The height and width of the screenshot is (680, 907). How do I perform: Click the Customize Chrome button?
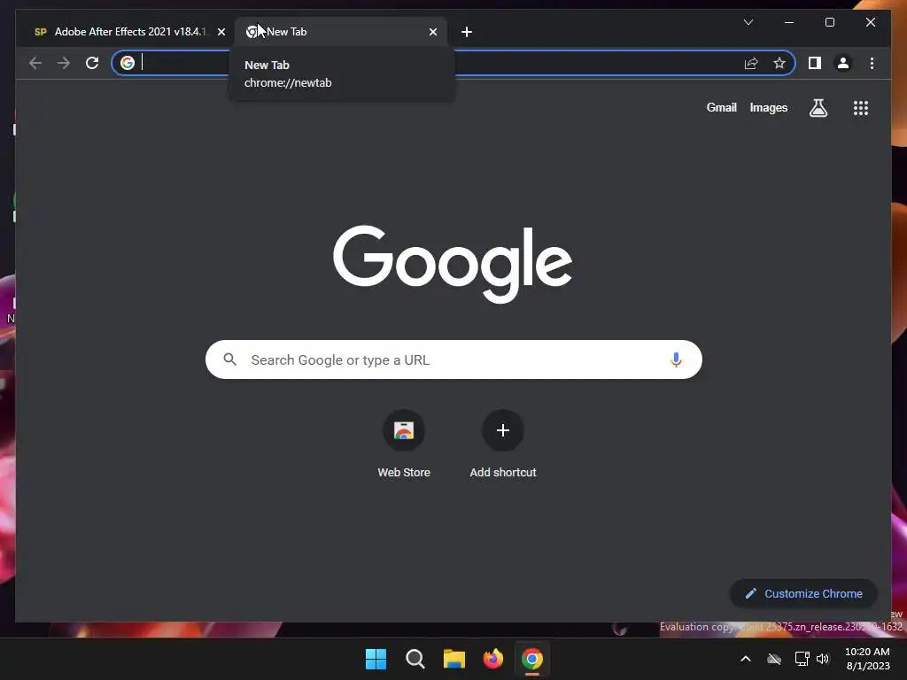click(803, 594)
